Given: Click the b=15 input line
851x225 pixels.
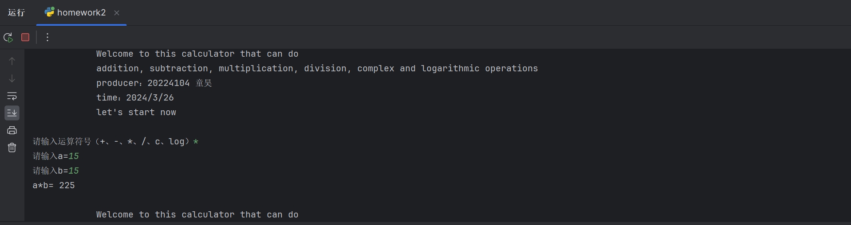Looking at the screenshot, I should tap(56, 171).
